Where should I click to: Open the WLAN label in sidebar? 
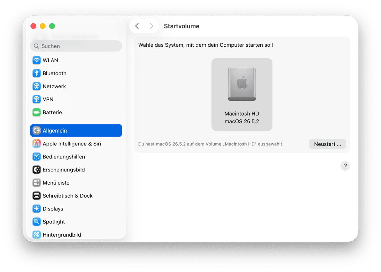click(x=50, y=60)
